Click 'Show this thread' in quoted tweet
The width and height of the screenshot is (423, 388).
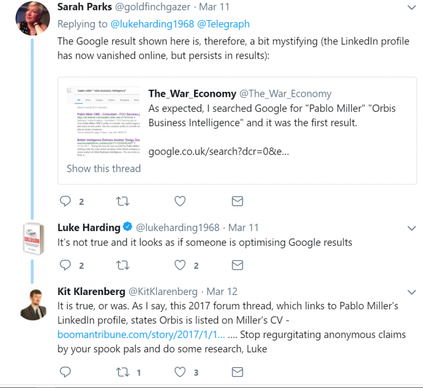[x=104, y=168]
